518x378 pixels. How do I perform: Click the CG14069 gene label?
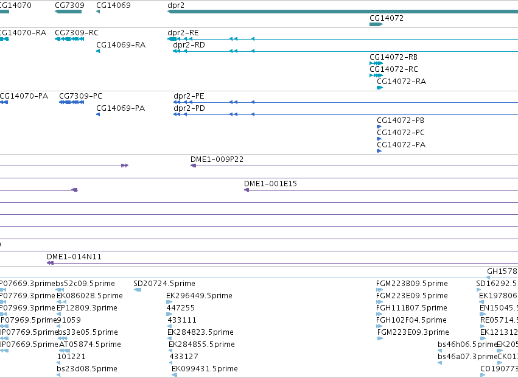point(113,5)
